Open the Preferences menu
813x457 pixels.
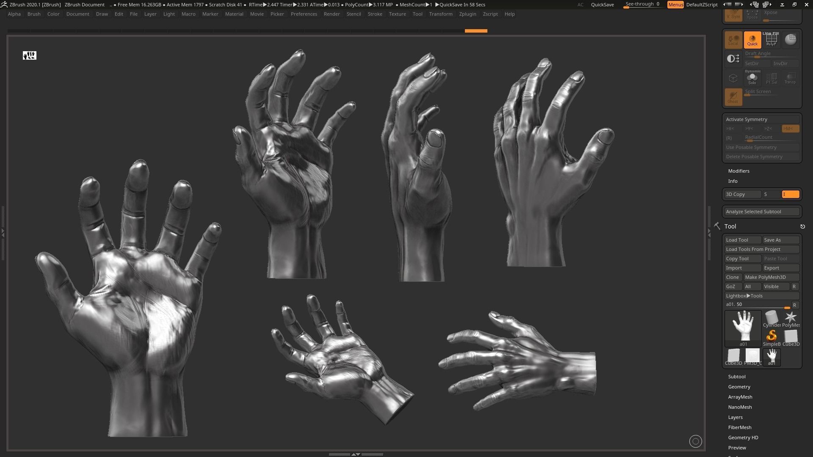[304, 14]
